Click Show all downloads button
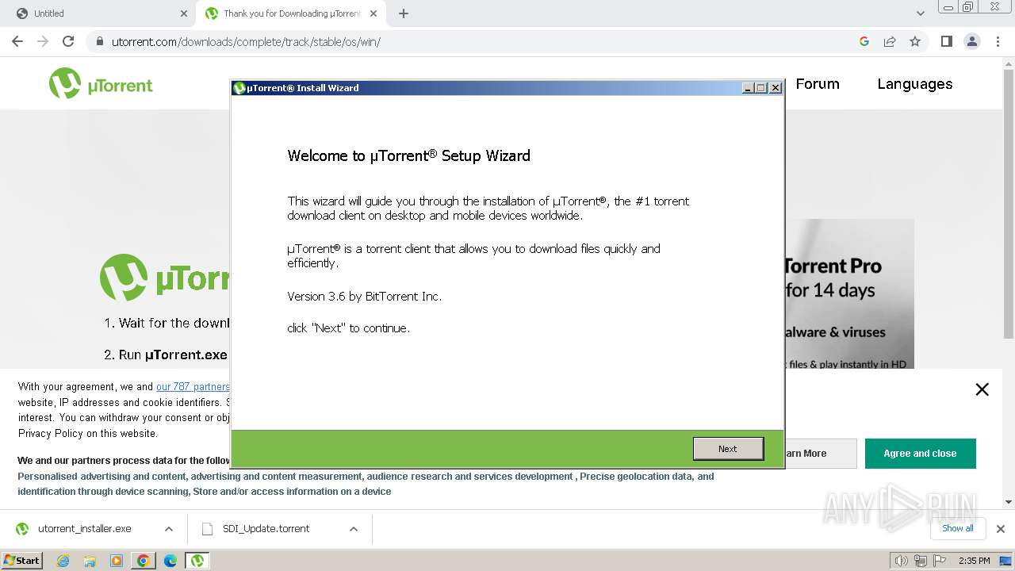The height and width of the screenshot is (571, 1015). tap(958, 528)
